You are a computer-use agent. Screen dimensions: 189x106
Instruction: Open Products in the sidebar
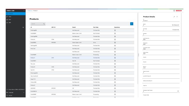(x=16, y=14)
